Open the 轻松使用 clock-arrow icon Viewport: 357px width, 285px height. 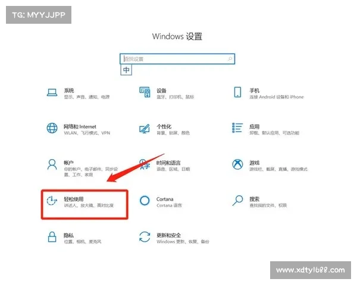[52, 201]
